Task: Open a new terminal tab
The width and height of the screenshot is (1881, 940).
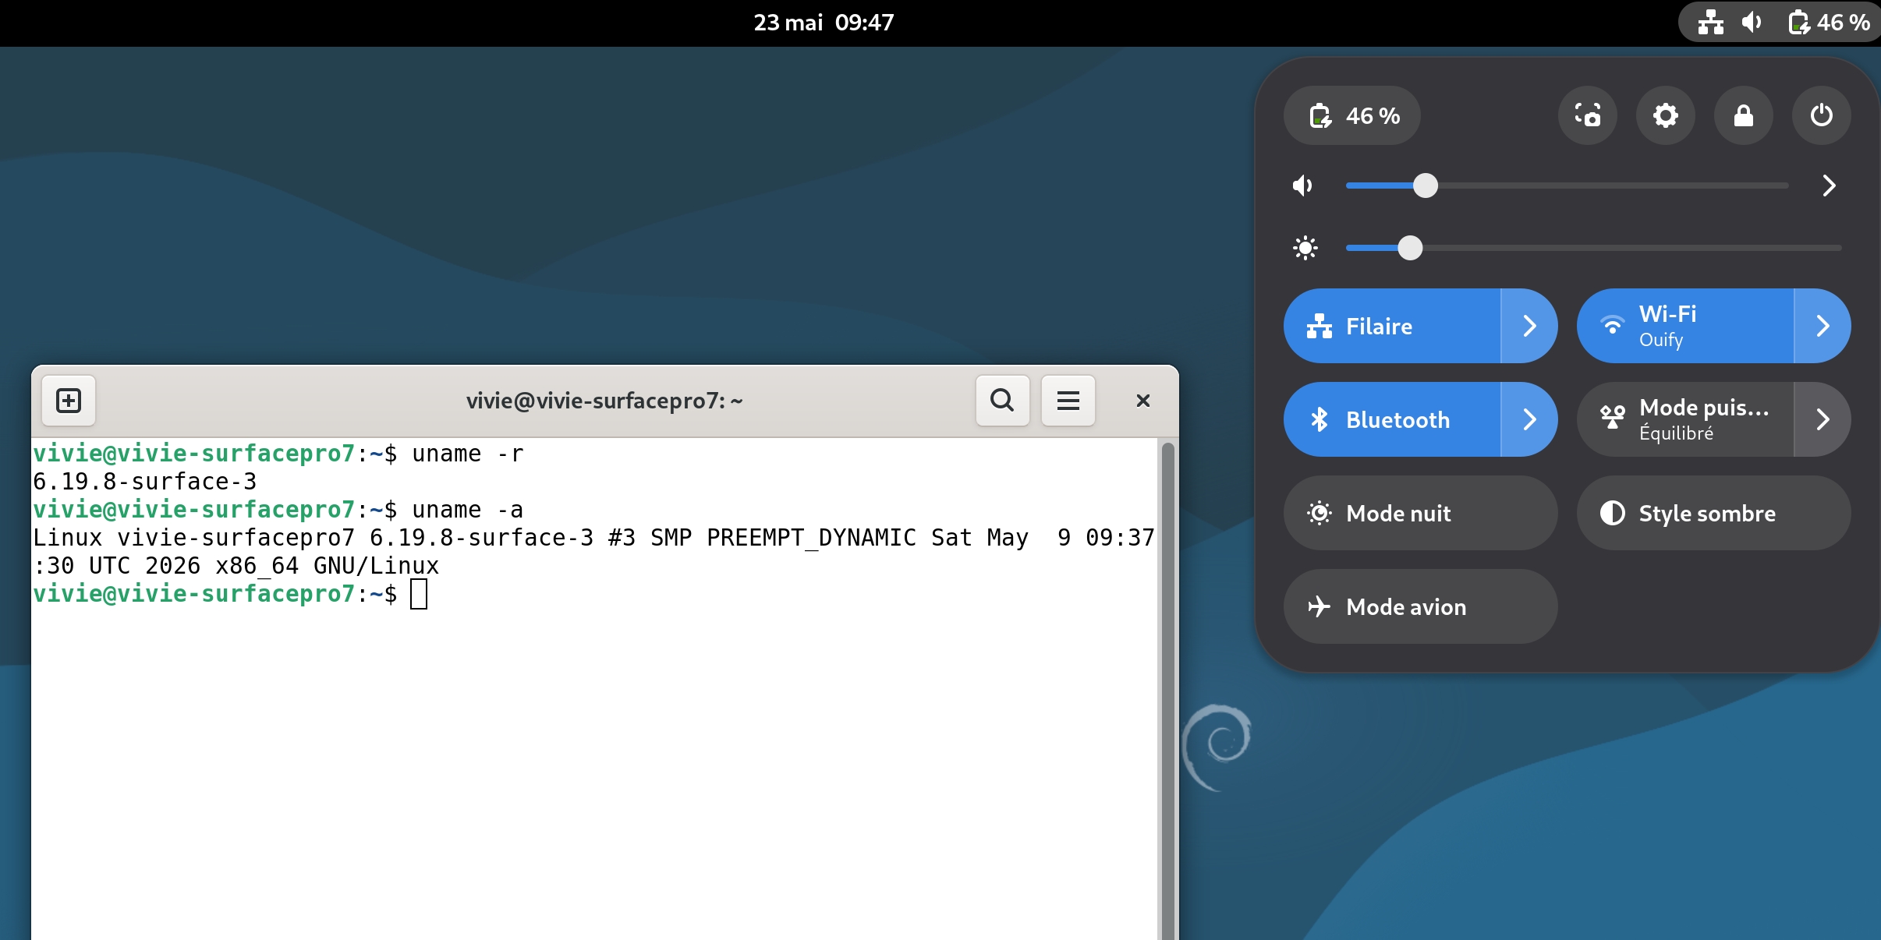Action: click(69, 401)
